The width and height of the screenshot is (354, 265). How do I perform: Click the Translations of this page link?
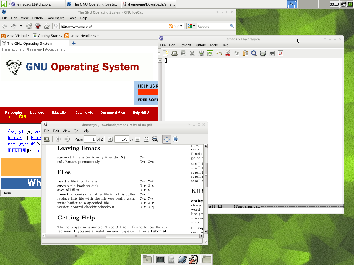coord(22,49)
